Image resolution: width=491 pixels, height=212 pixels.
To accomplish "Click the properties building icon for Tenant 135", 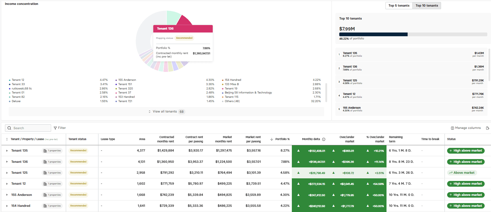I will point(45,151).
